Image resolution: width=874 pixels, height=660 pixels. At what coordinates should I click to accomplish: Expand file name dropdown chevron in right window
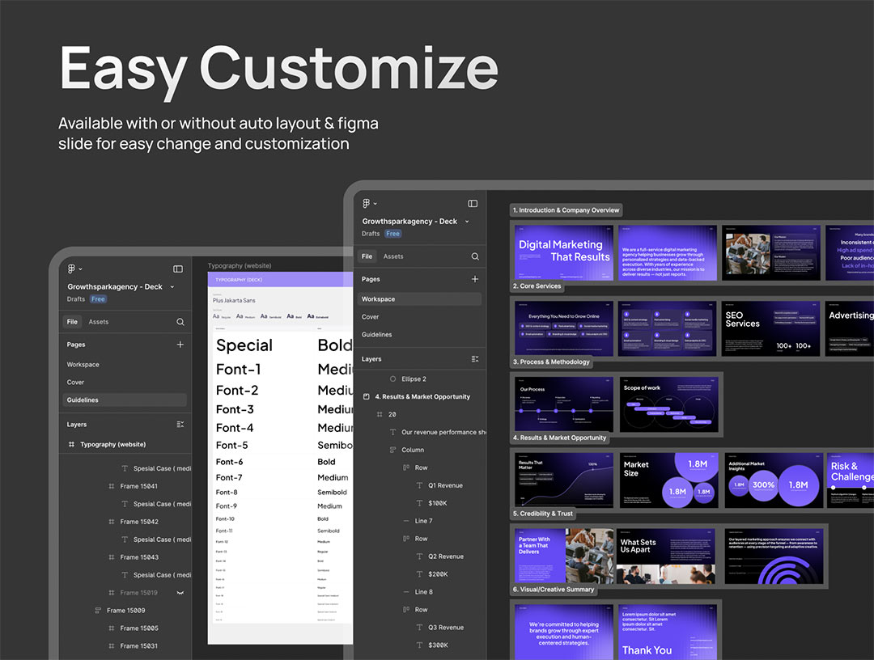(467, 222)
